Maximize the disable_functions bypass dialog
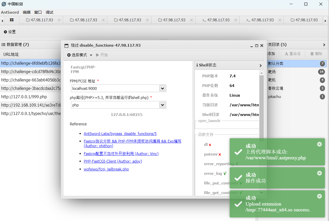Screen dimensions: 329x221 coord(257,46)
